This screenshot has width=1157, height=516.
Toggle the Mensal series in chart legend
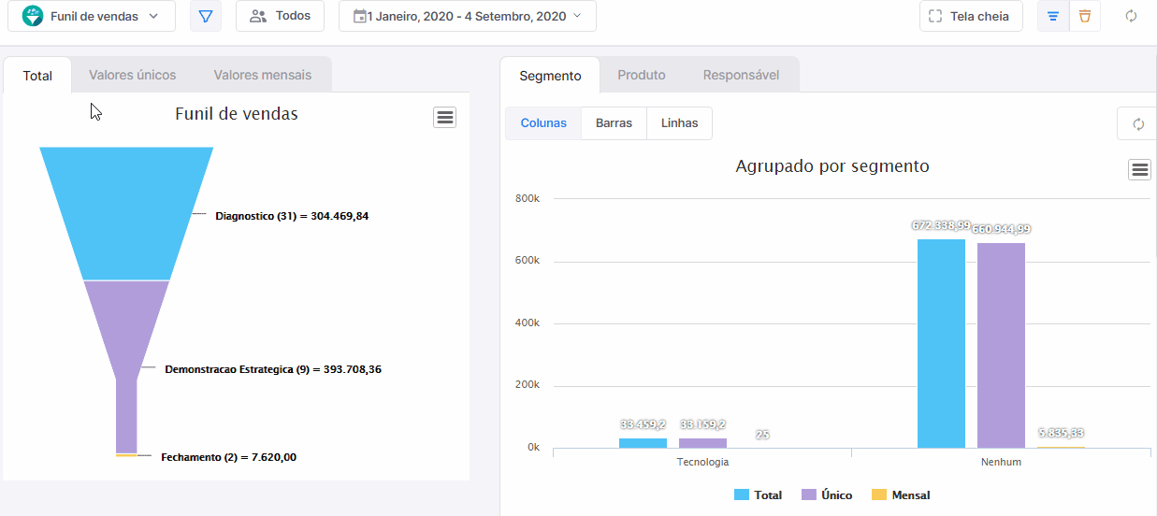click(900, 494)
